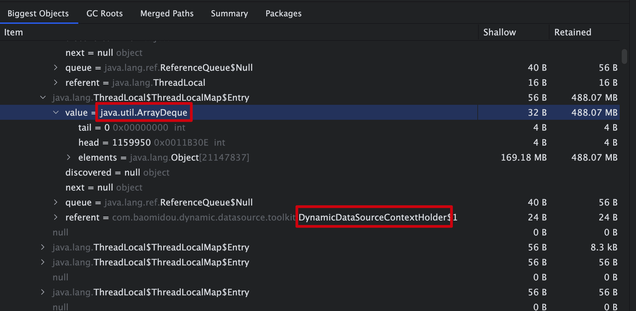Click the vertical scrollbar thumb
Viewport: 636px width, 311px height.
tap(624, 56)
